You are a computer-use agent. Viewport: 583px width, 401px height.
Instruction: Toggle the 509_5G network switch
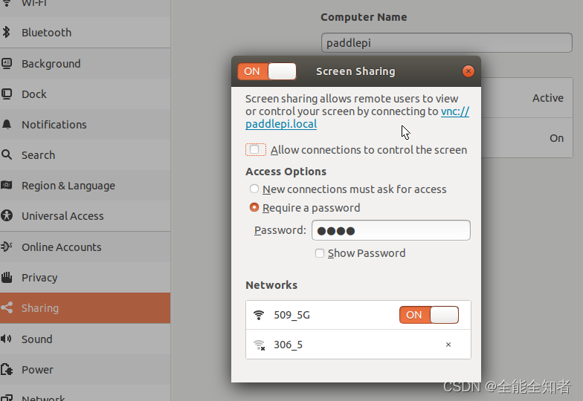(x=429, y=315)
